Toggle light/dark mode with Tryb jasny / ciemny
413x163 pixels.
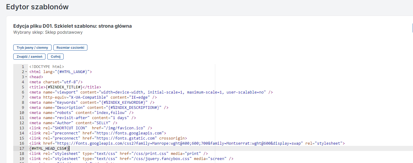pyautogui.click(x=32, y=48)
